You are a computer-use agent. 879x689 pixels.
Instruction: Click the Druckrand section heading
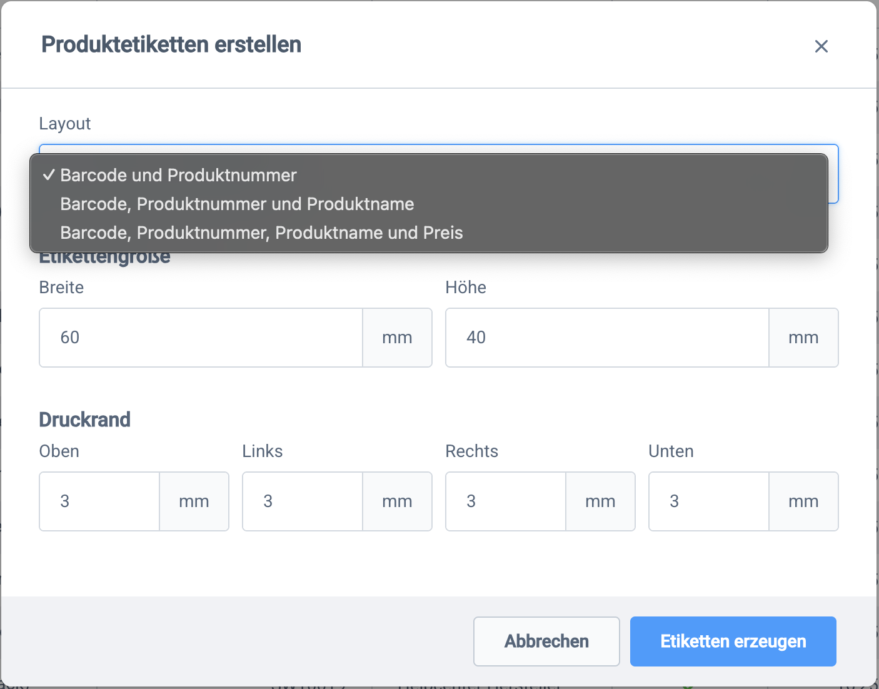(x=84, y=419)
